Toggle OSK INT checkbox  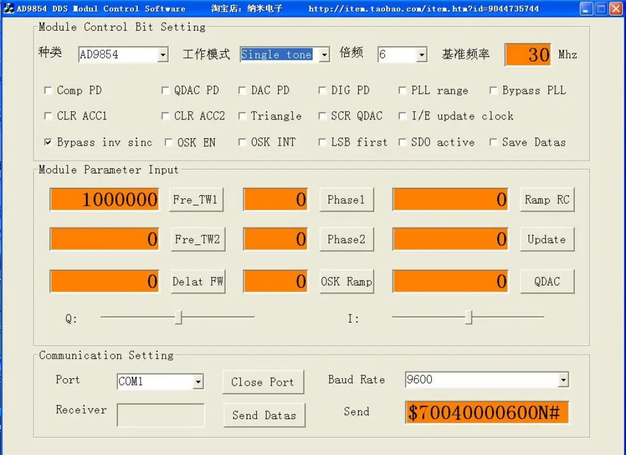tap(242, 142)
